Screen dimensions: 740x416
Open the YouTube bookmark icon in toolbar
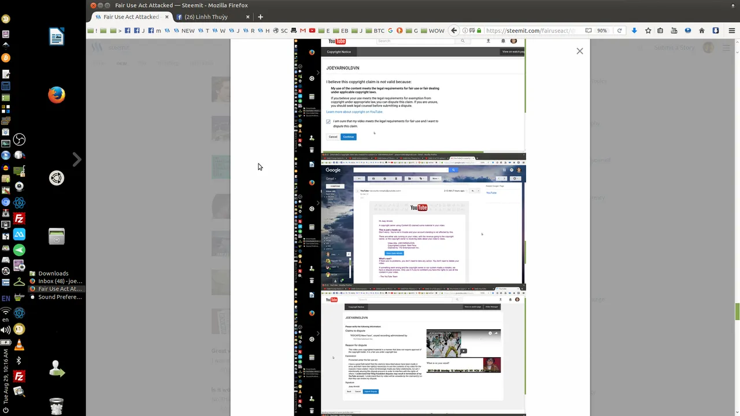coord(312,31)
